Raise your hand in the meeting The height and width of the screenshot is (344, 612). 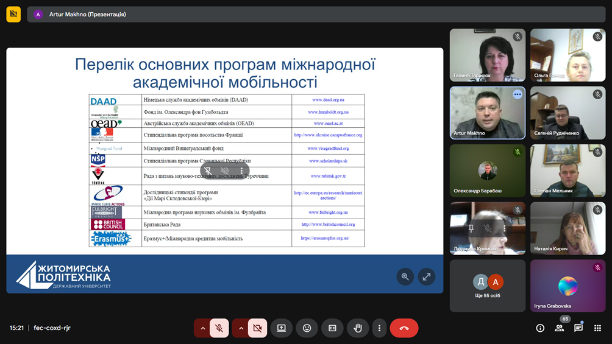pos(358,328)
